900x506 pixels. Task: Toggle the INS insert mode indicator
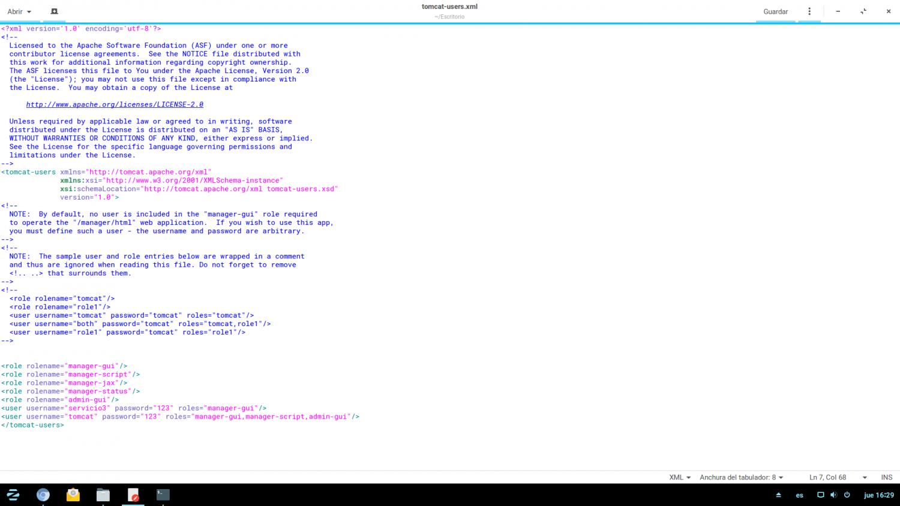(x=887, y=477)
